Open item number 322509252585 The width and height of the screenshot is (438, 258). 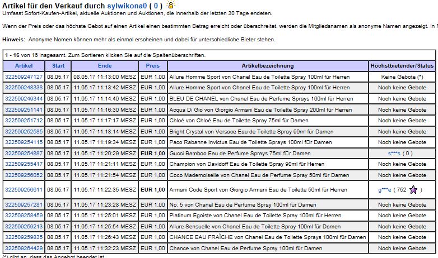(24, 131)
